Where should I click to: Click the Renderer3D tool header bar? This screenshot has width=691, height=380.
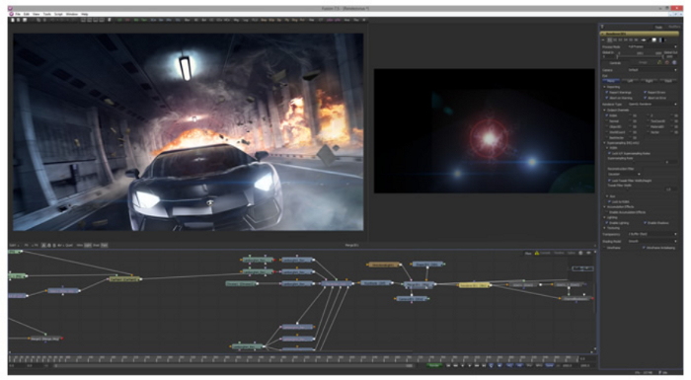point(640,34)
